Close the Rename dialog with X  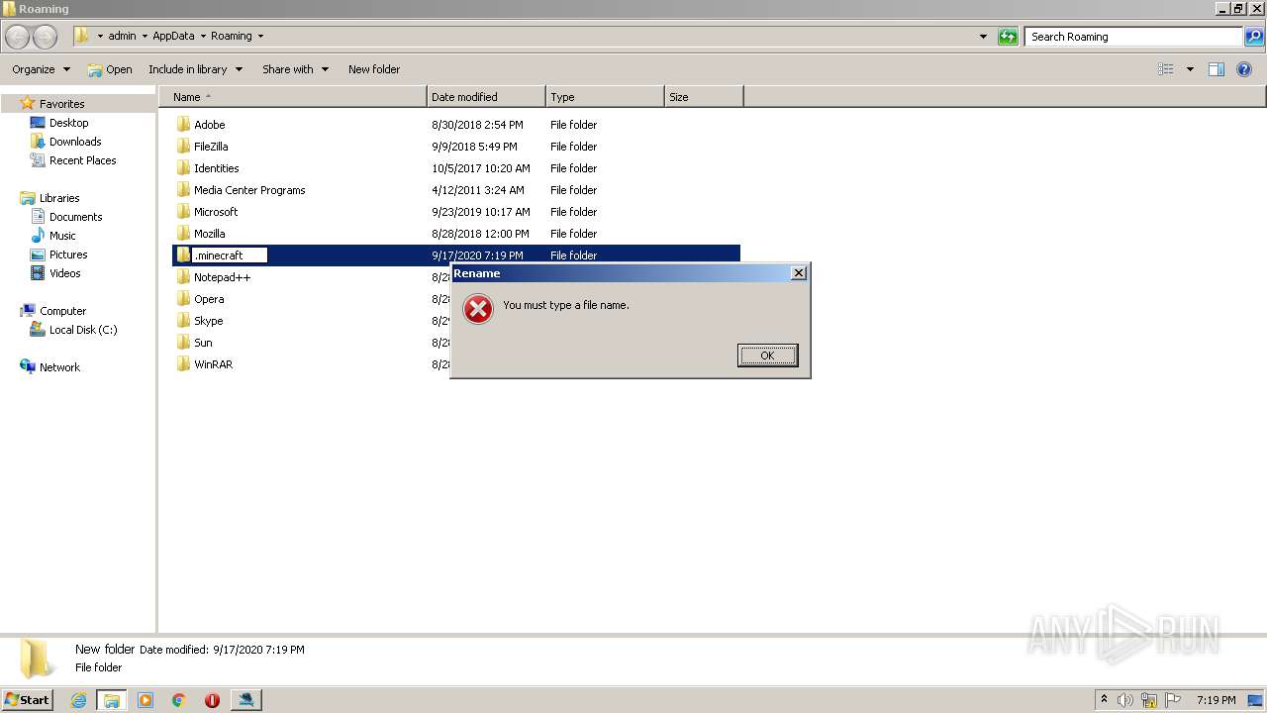(x=799, y=273)
